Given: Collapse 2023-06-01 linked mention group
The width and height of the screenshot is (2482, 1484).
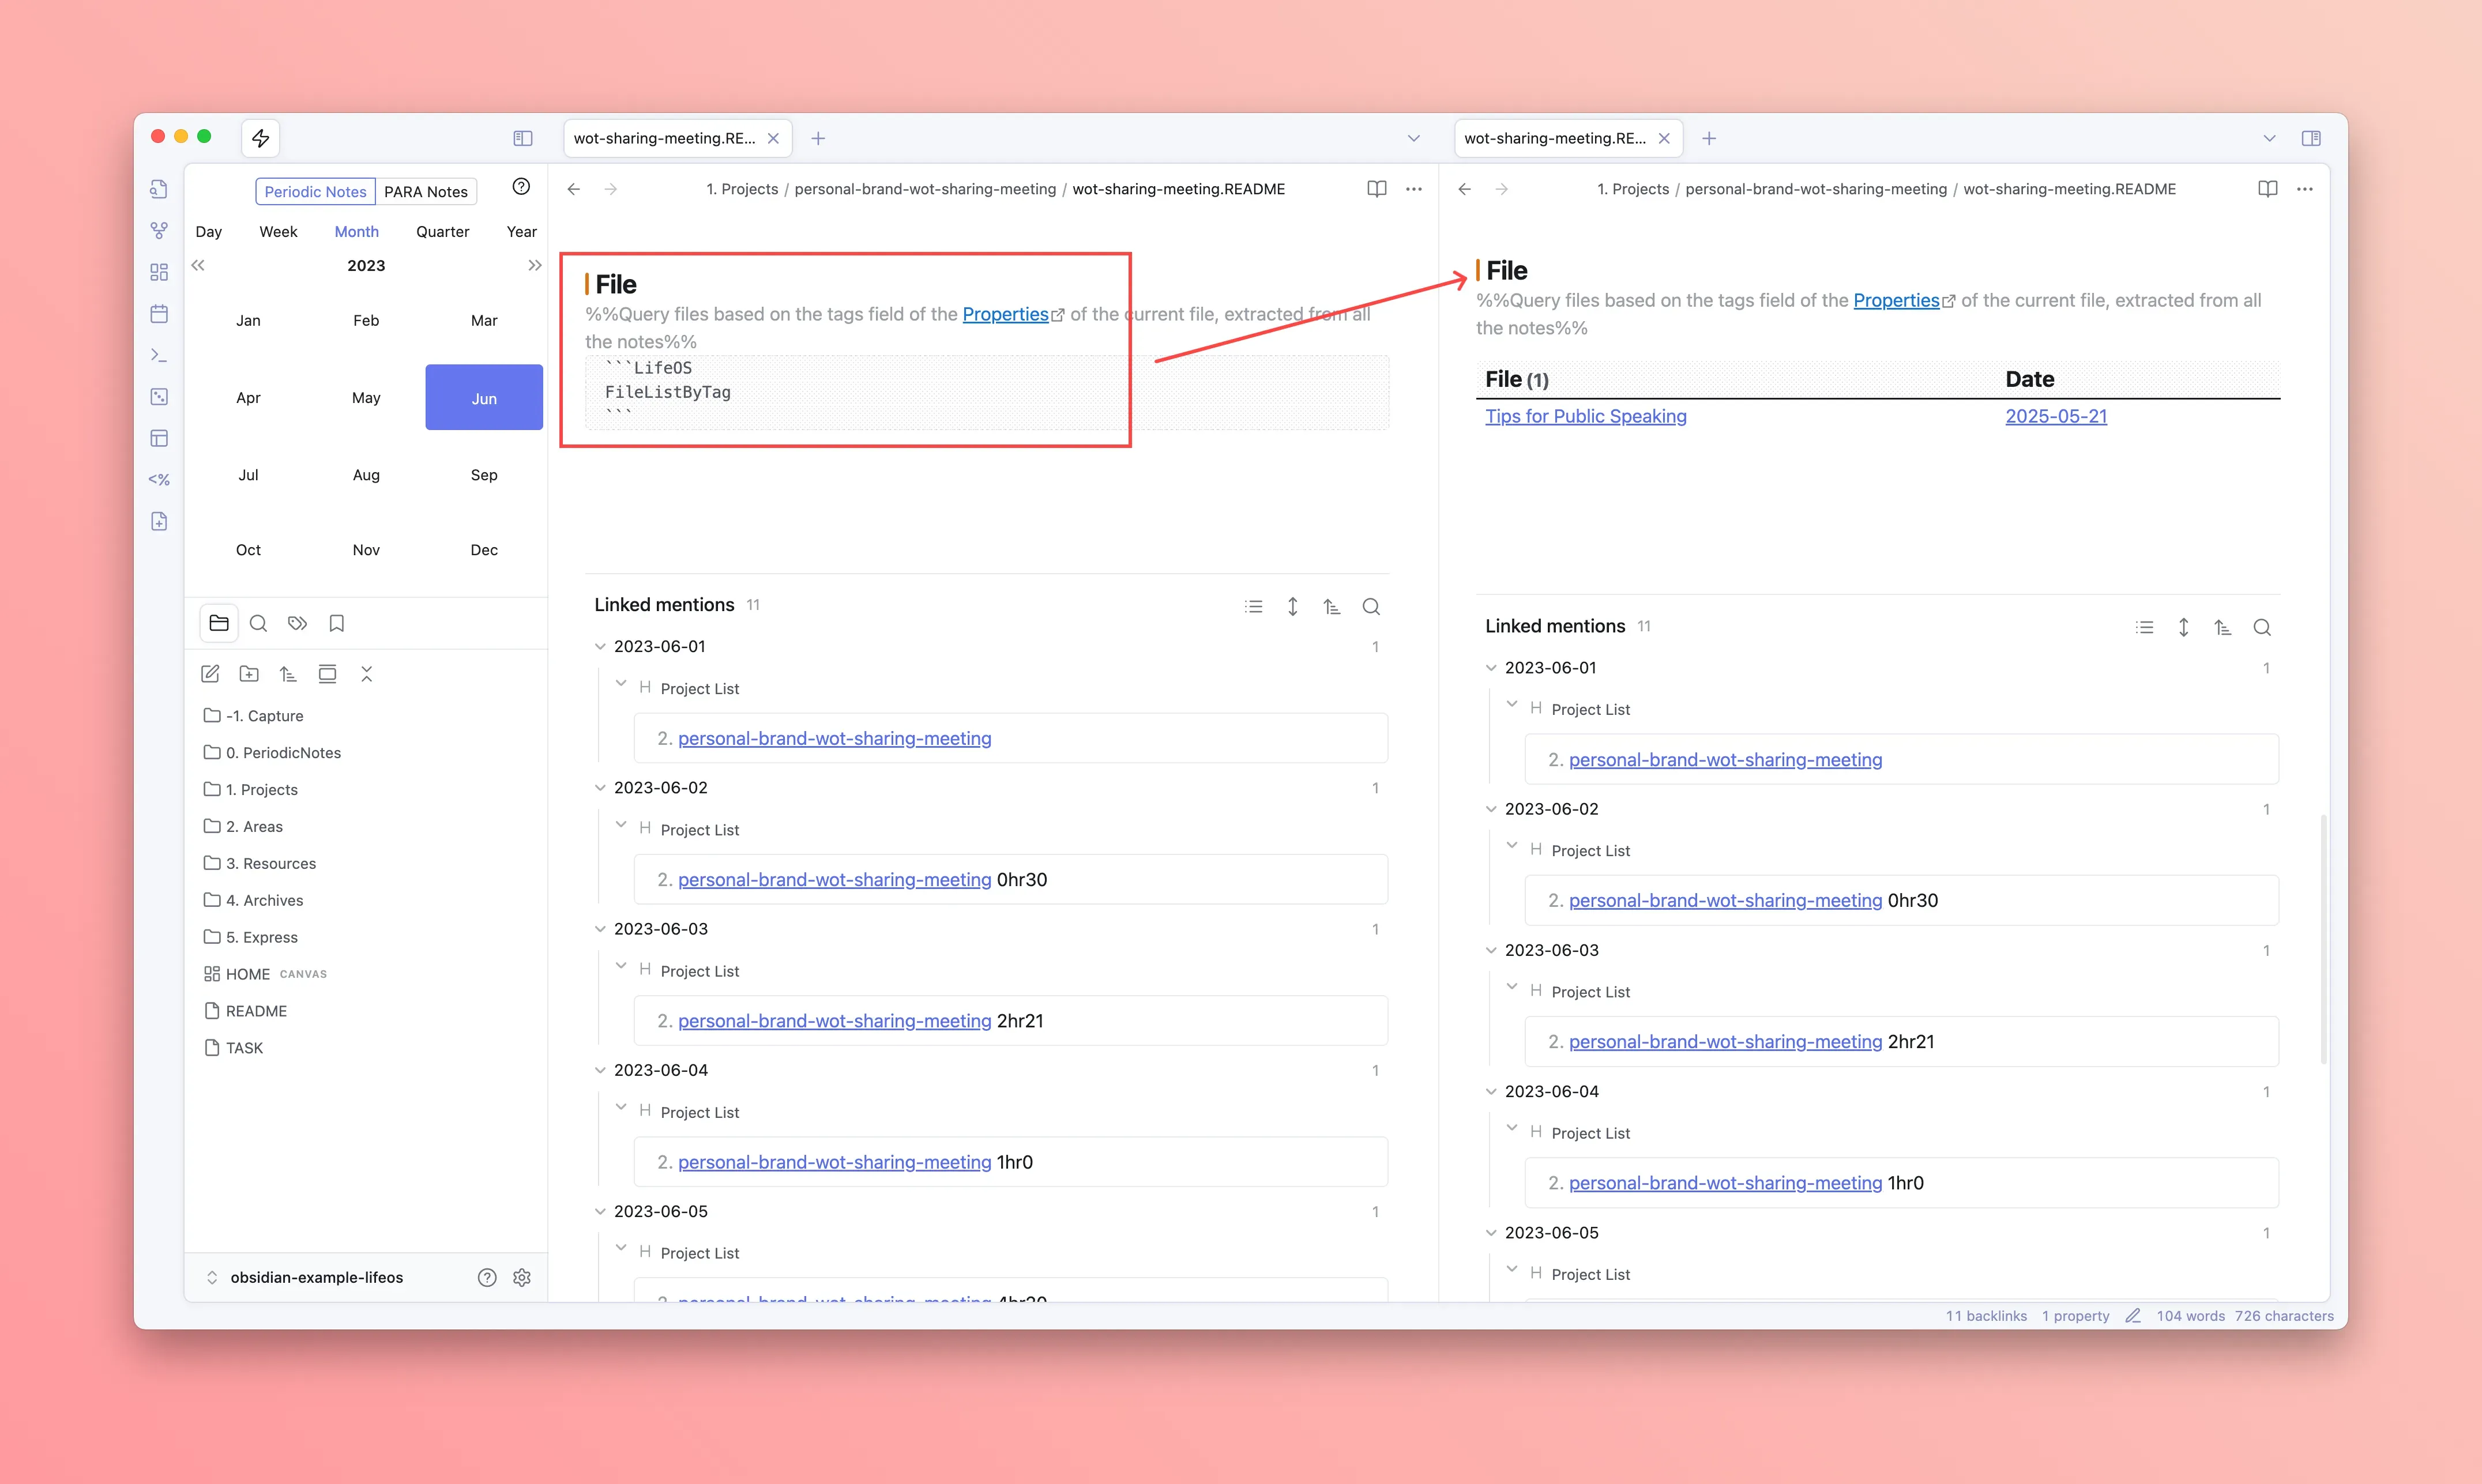Looking at the screenshot, I should (x=600, y=647).
